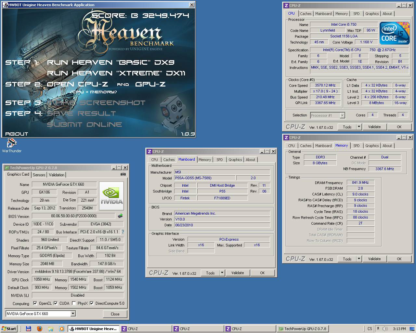Click GPU Clock value 1058 MHz
Viewport: 416px width, 333px height.
click(x=42, y=279)
